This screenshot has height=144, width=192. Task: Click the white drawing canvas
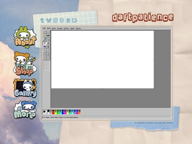pyautogui.click(x=102, y=59)
